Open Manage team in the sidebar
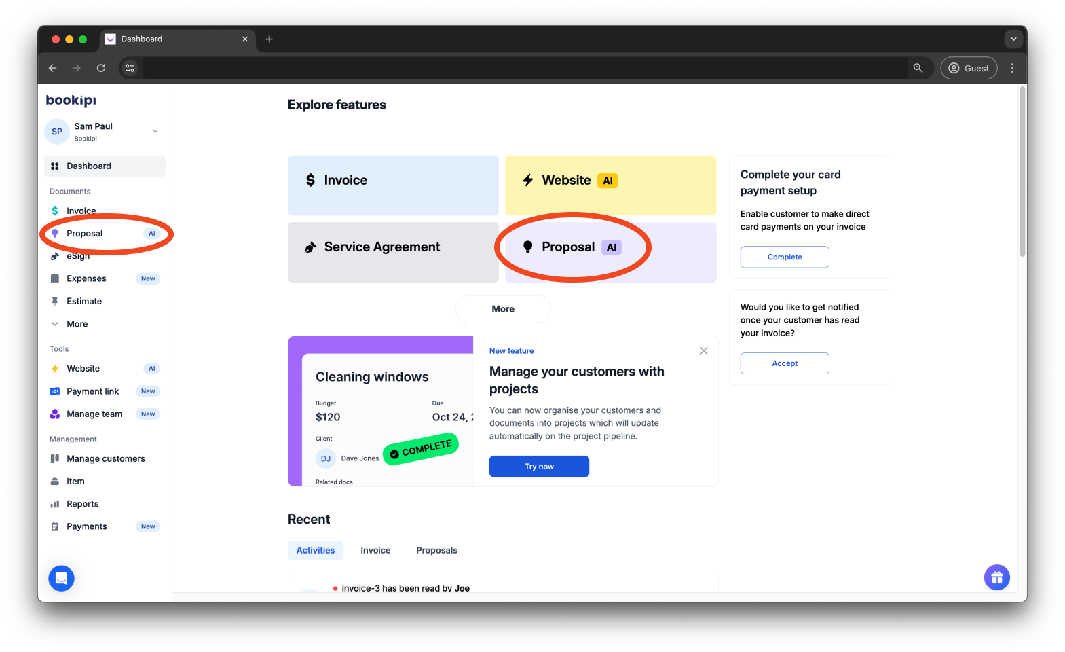The height and width of the screenshot is (652, 1065). (105, 414)
